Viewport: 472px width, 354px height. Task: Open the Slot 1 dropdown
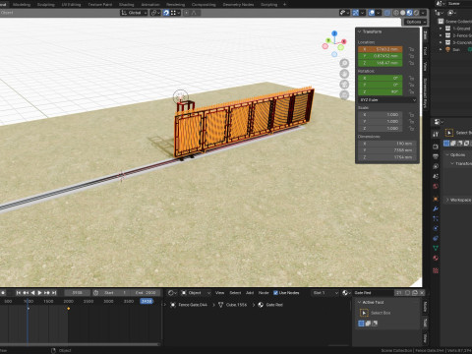(x=325, y=293)
